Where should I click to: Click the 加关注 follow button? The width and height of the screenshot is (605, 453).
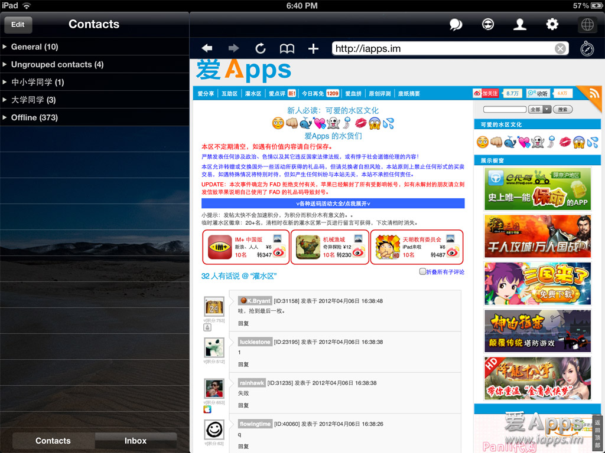(486, 93)
